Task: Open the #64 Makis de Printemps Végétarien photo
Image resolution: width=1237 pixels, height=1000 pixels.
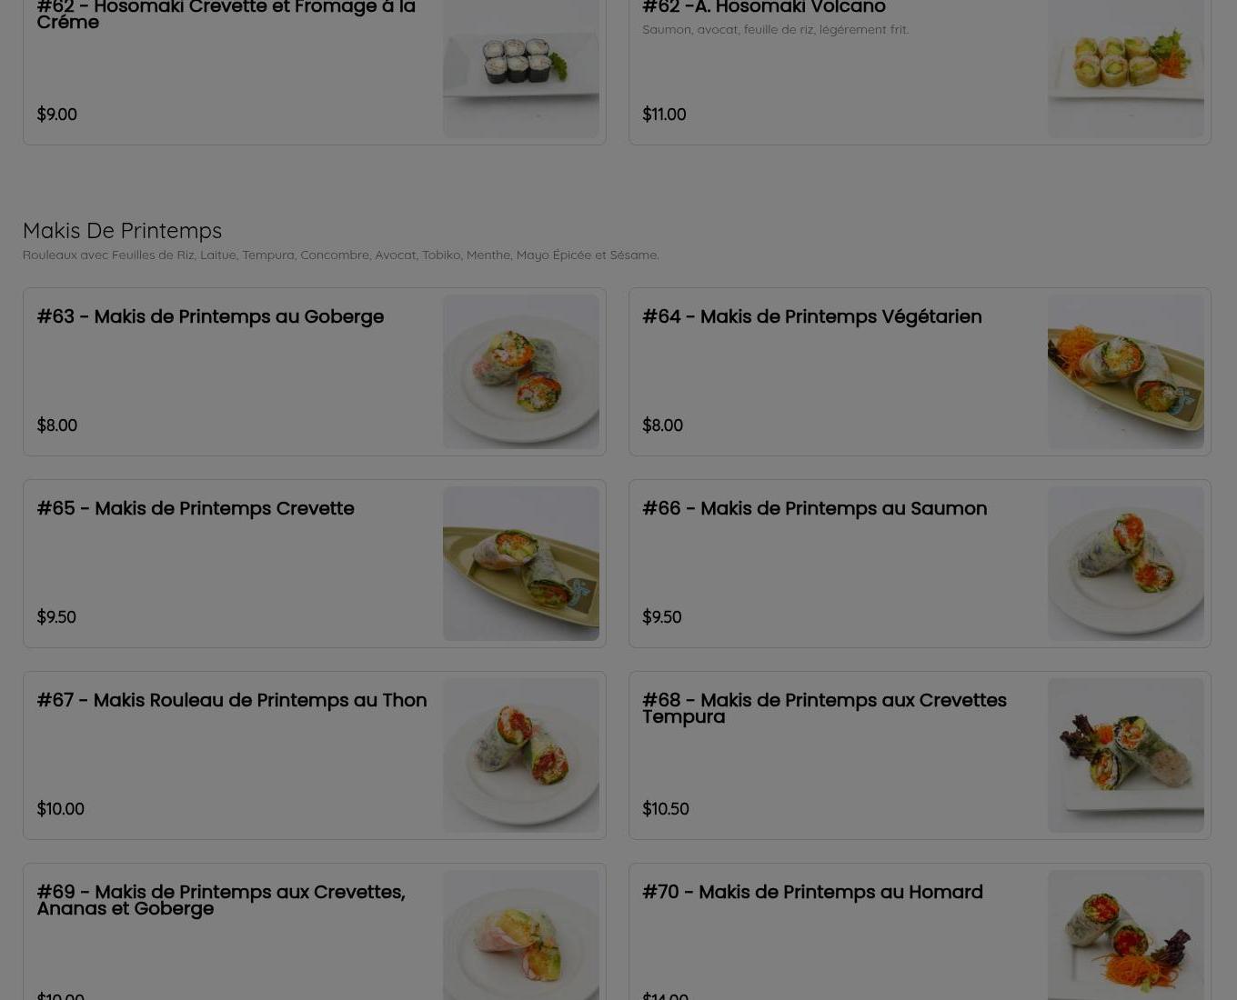Action: click(1126, 372)
